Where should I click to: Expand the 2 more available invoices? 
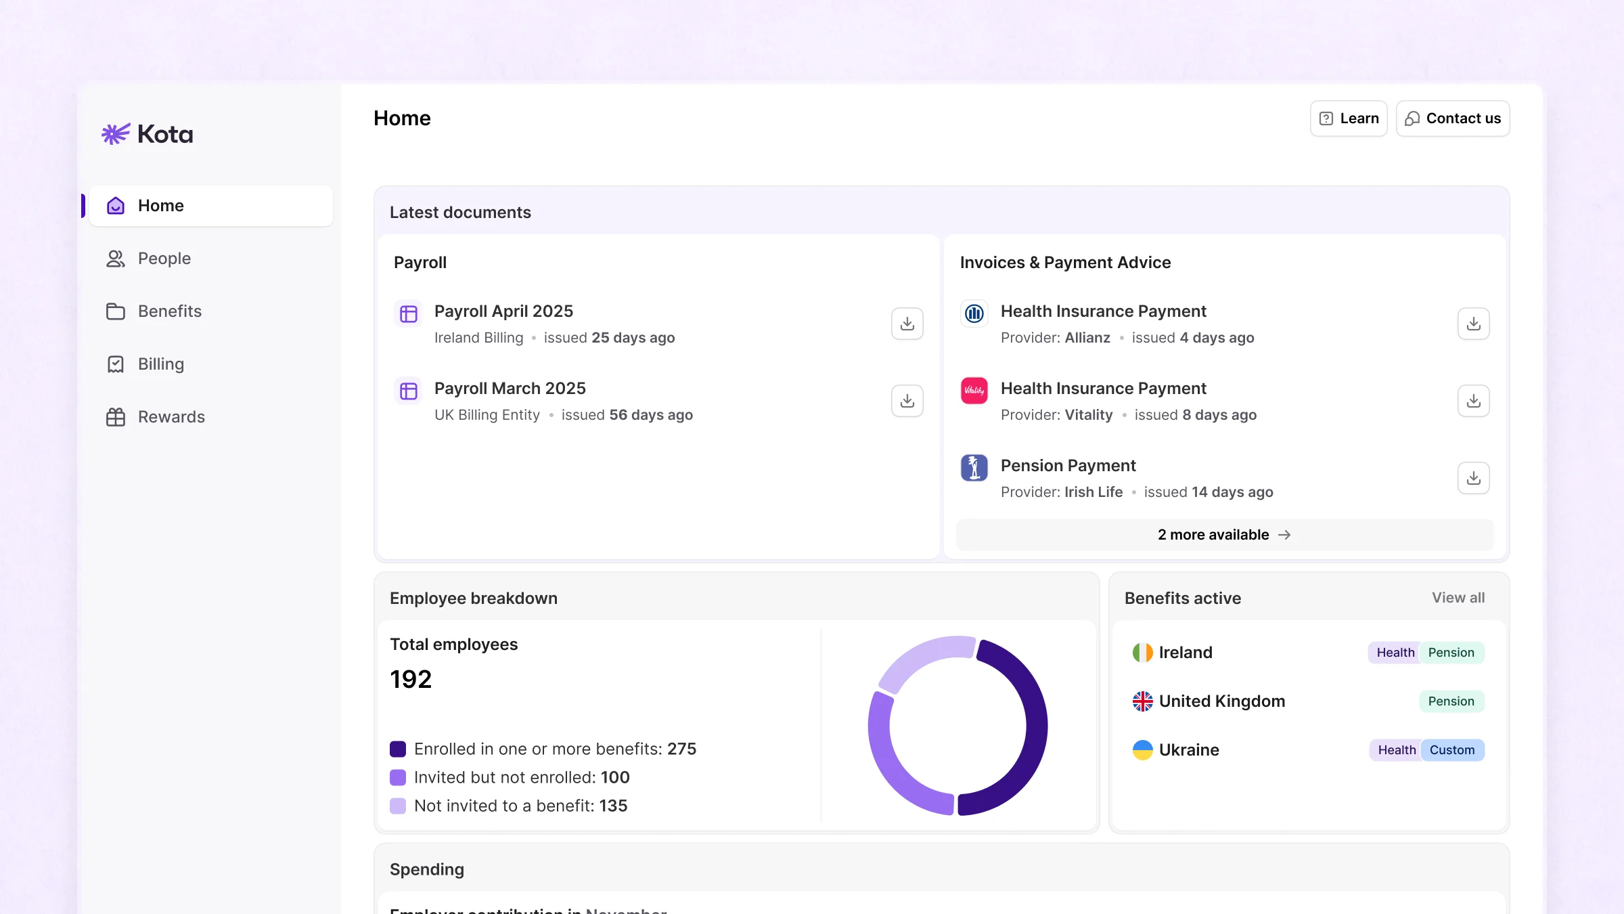point(1224,535)
